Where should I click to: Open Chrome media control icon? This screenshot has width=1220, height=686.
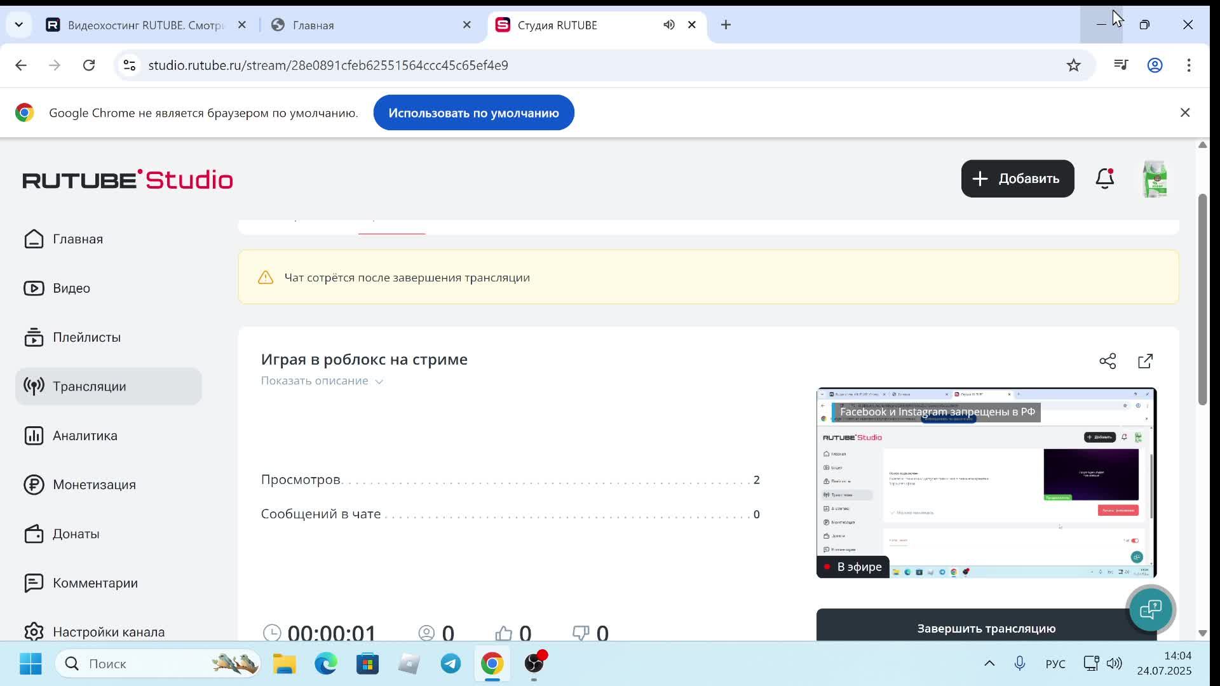point(1121,65)
